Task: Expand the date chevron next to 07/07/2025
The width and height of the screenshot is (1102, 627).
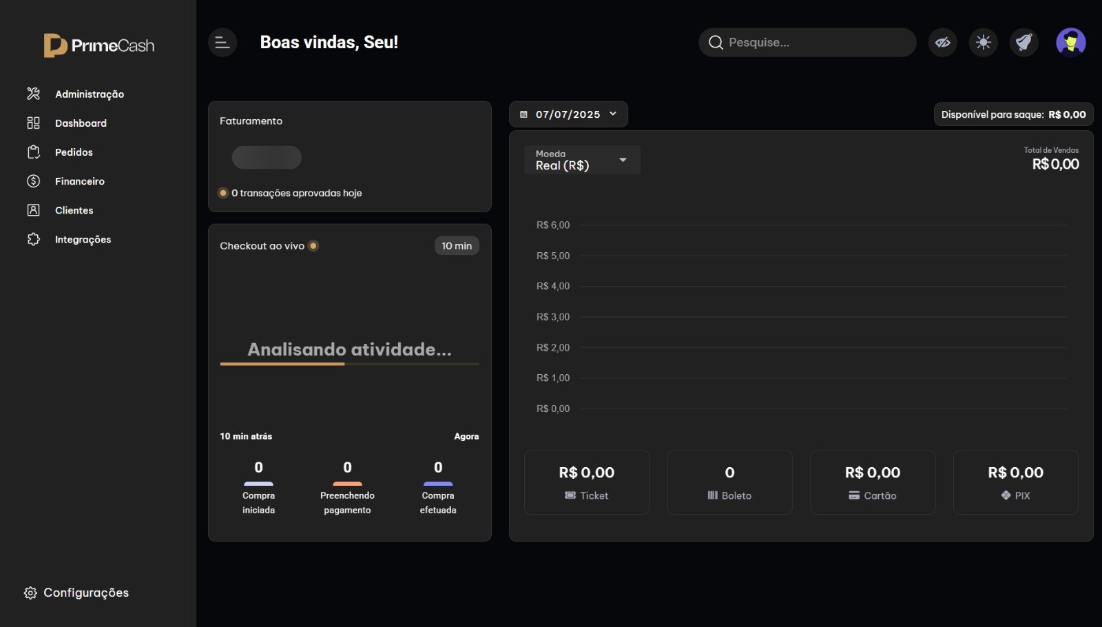Action: [613, 114]
